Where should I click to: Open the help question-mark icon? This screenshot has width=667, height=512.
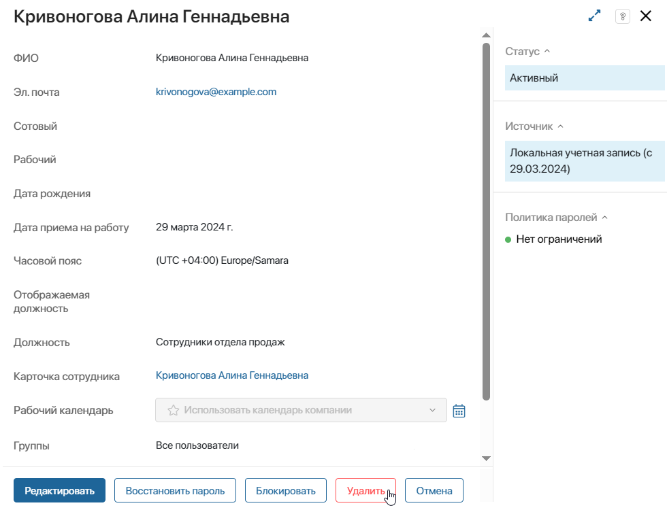click(623, 16)
